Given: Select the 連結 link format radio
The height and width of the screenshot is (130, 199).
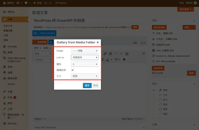Looking at the screenshot, I should (x=154, y=114).
